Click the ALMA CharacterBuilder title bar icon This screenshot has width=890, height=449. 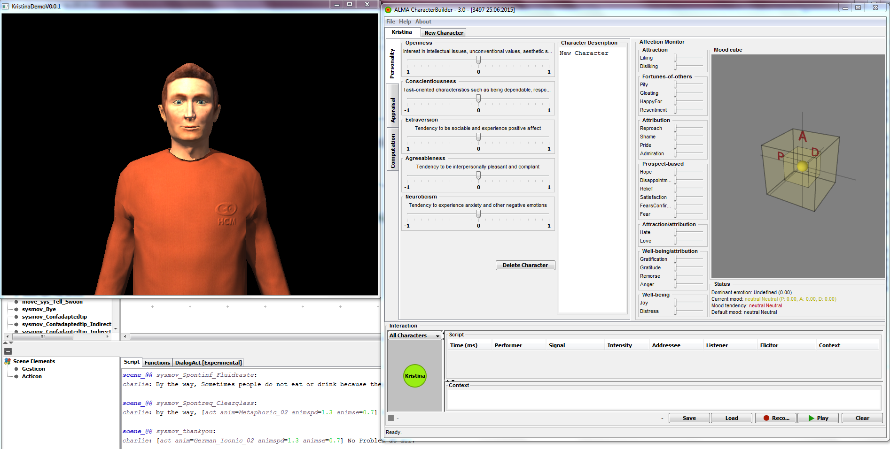click(x=388, y=9)
